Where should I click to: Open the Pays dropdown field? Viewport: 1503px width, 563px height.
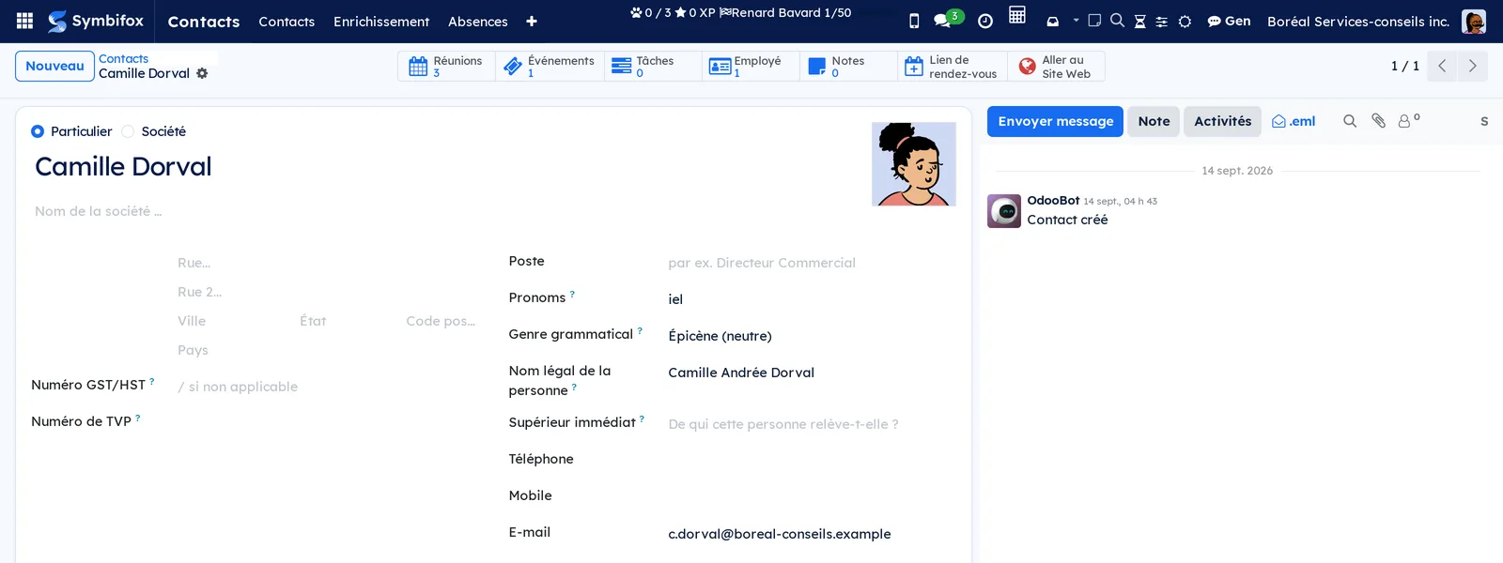330,350
